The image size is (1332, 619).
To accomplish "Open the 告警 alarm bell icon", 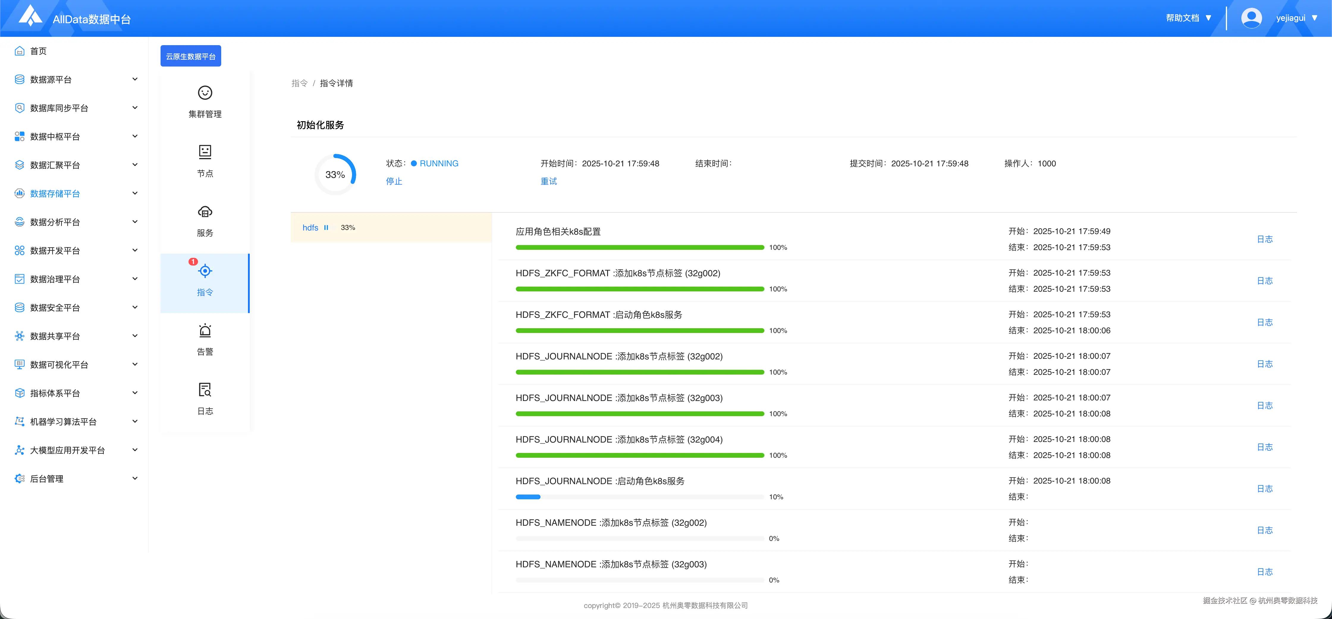I will pos(205,330).
